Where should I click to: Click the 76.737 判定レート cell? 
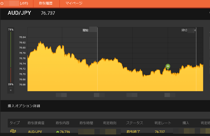click(x=160, y=132)
